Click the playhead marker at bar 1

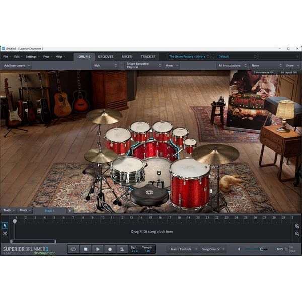tap(15, 221)
